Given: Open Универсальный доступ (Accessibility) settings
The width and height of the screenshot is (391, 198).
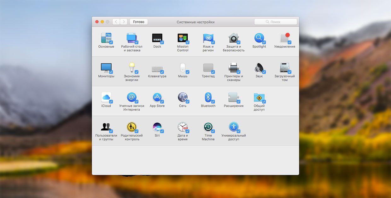Looking at the screenshot, I should tap(233, 127).
